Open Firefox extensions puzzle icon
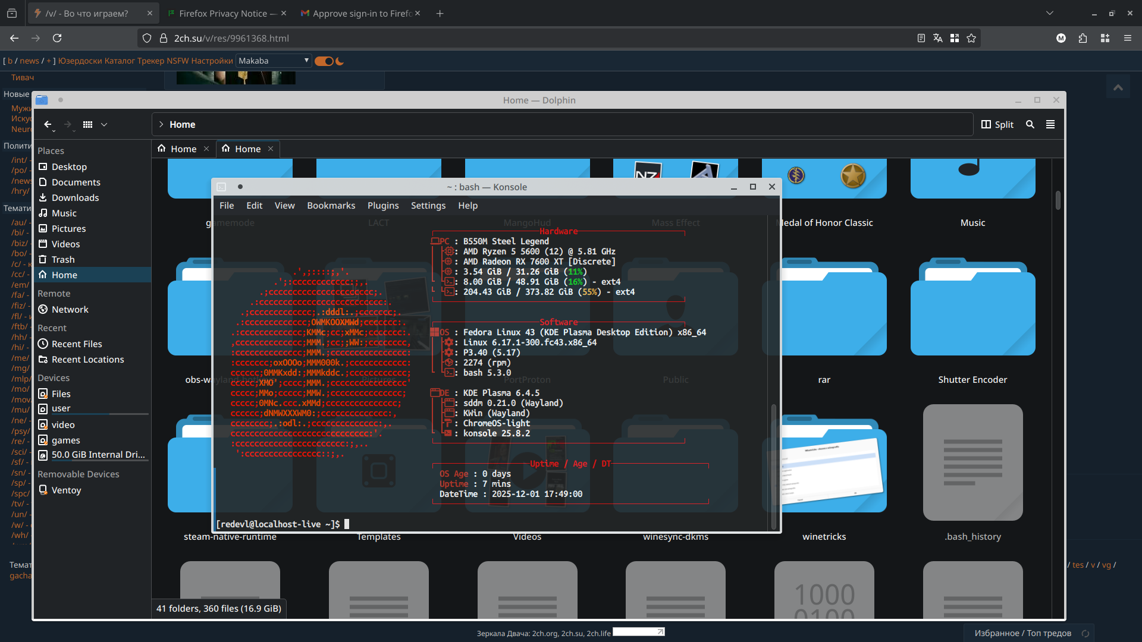The height and width of the screenshot is (642, 1142). click(1083, 38)
